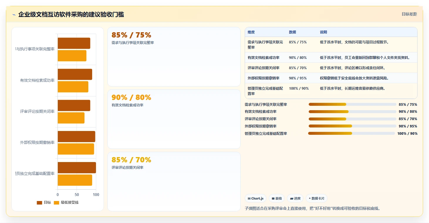The image size is (429, 223).
Task: Click the lightning icon beside the page title
Action: click(x=14, y=15)
